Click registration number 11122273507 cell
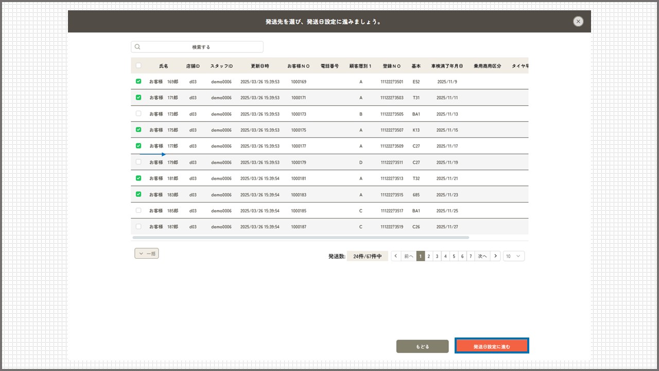The height and width of the screenshot is (371, 659). pyautogui.click(x=392, y=130)
